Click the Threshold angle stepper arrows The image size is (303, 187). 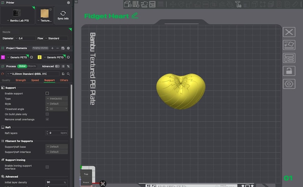(x=47, y=109)
